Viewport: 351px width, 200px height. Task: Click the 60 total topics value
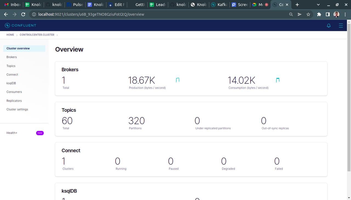pos(67,121)
